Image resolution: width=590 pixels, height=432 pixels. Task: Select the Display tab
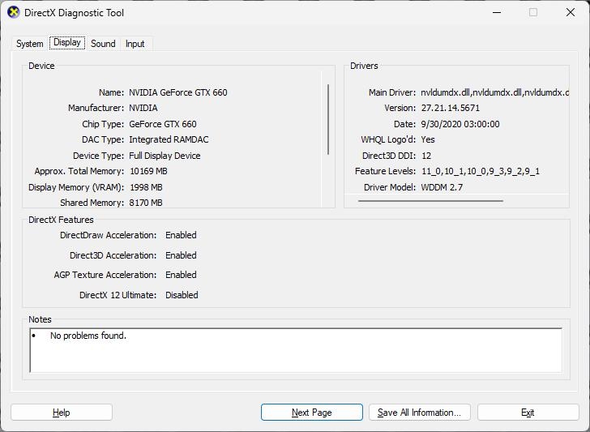(x=66, y=43)
